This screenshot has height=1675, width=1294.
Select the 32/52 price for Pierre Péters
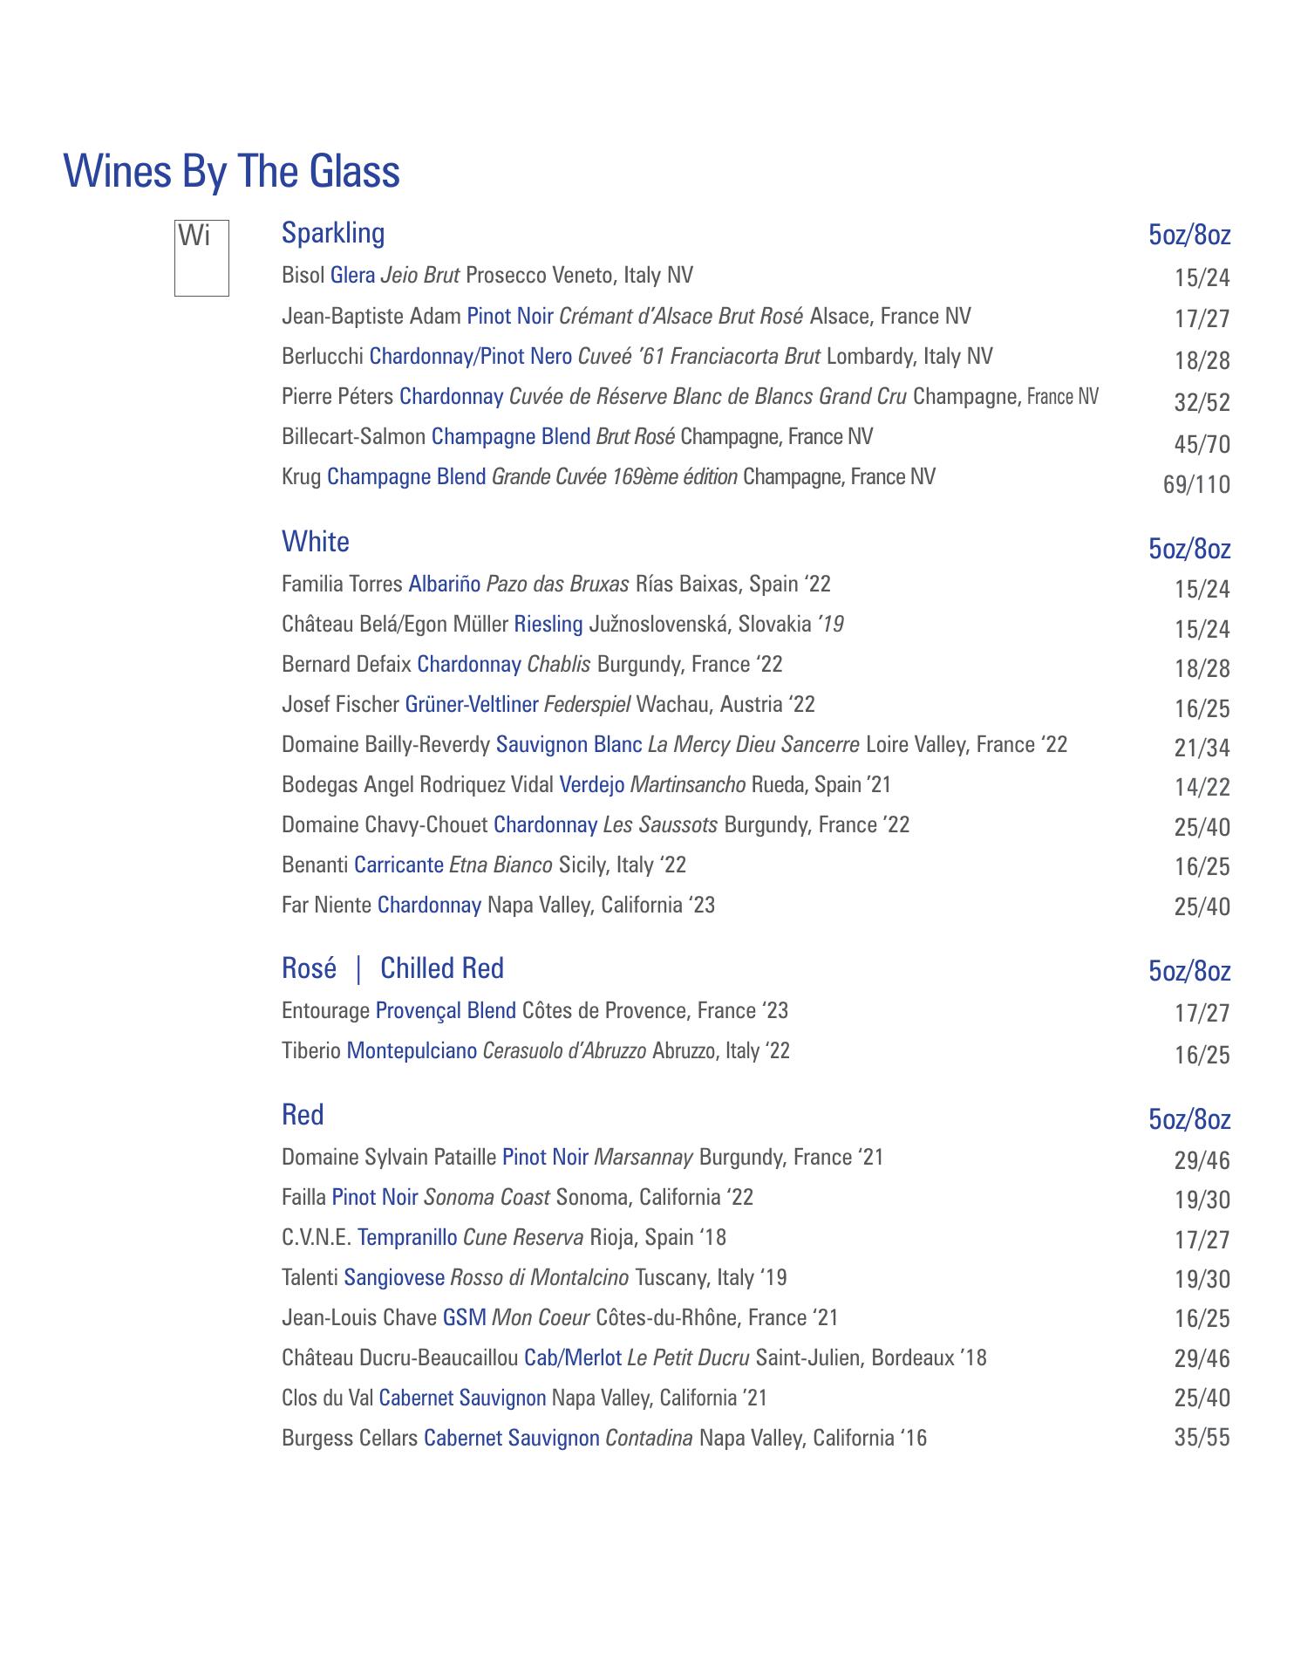tap(1202, 402)
